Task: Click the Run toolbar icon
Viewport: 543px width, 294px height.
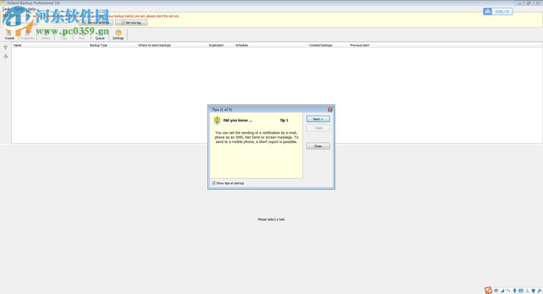Action: tap(82, 34)
